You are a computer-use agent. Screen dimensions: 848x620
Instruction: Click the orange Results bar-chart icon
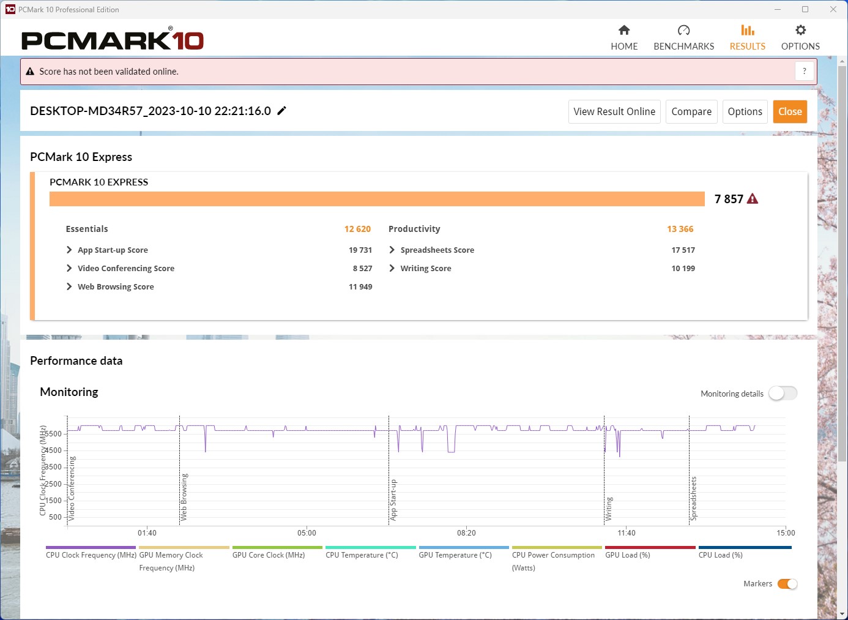(747, 29)
